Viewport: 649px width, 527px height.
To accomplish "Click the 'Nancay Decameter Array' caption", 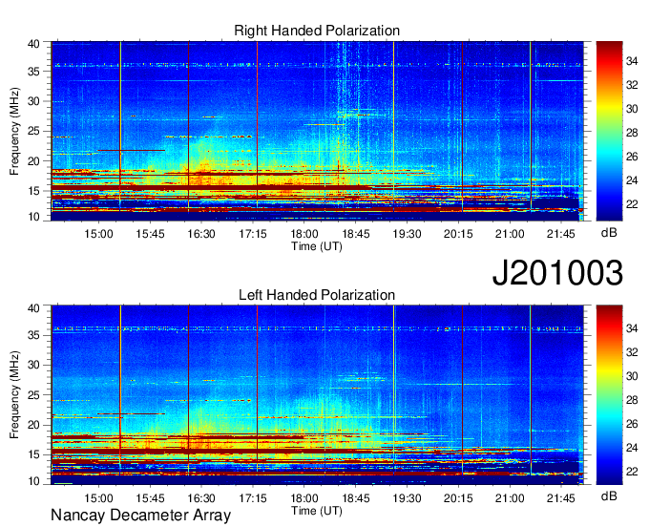I will pos(140,515).
